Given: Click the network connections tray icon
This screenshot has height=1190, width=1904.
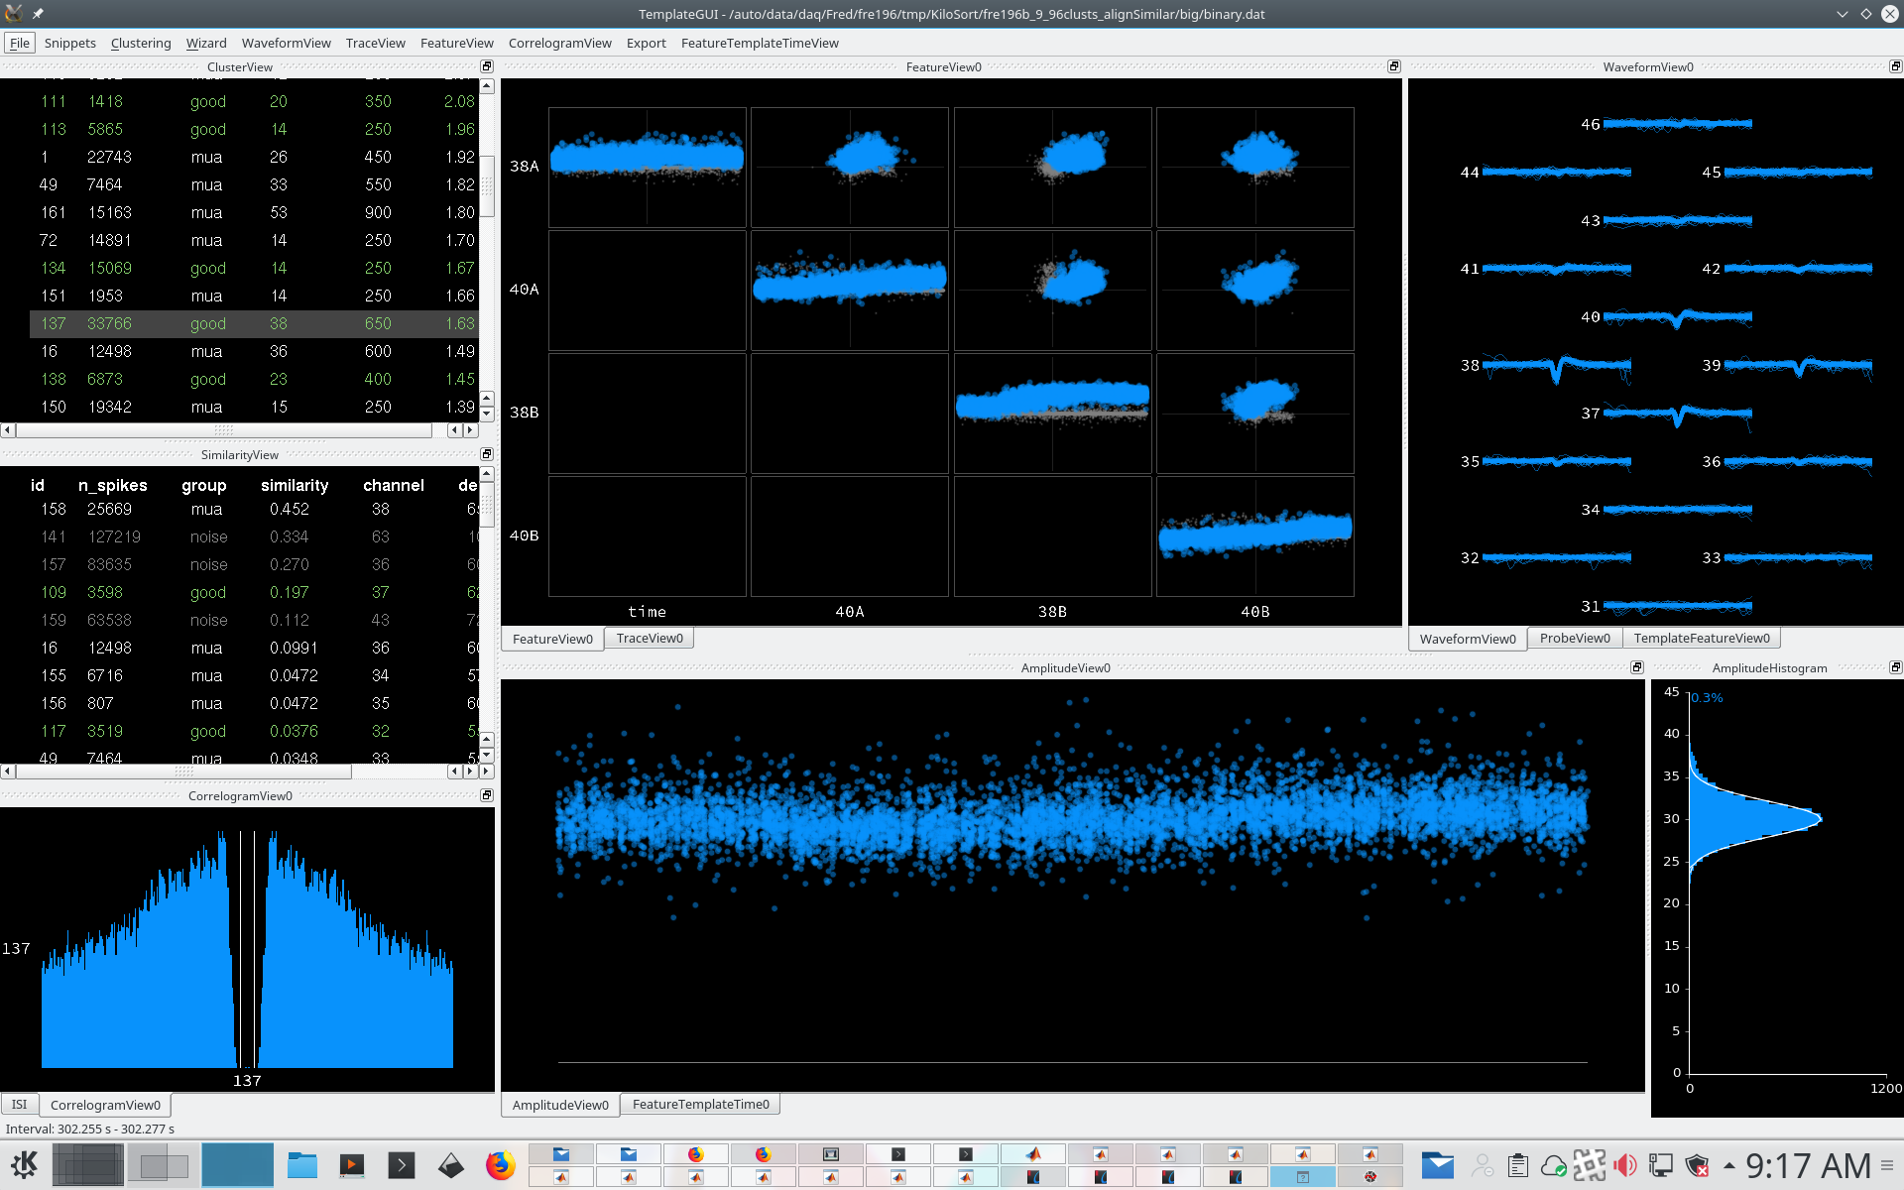Looking at the screenshot, I should (1660, 1163).
